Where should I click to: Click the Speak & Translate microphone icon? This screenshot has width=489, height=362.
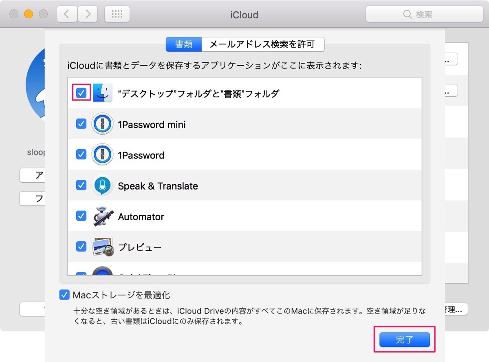tap(102, 185)
